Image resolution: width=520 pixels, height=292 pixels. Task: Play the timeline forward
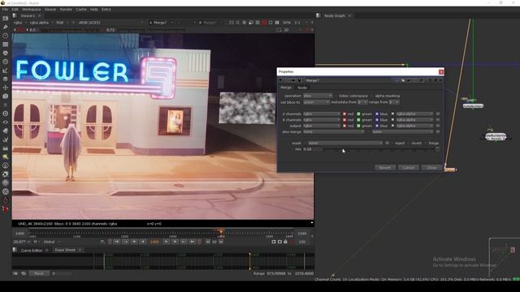coord(167,242)
